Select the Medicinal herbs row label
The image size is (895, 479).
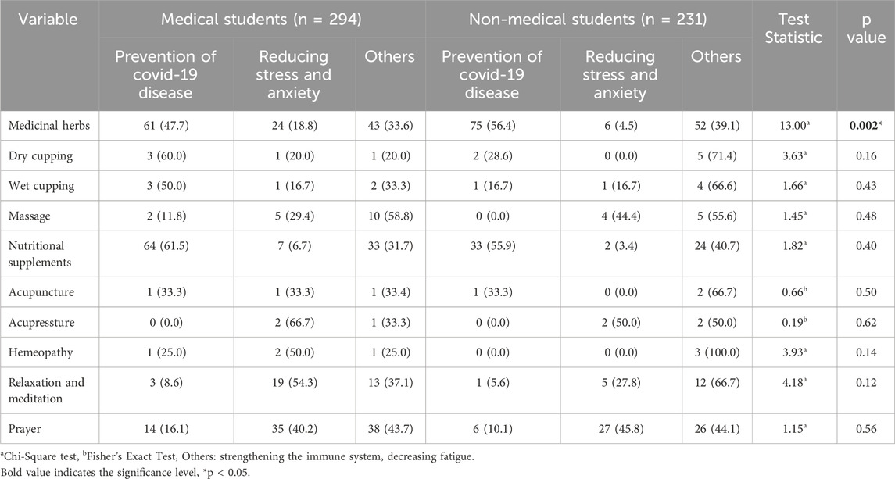[49, 126]
